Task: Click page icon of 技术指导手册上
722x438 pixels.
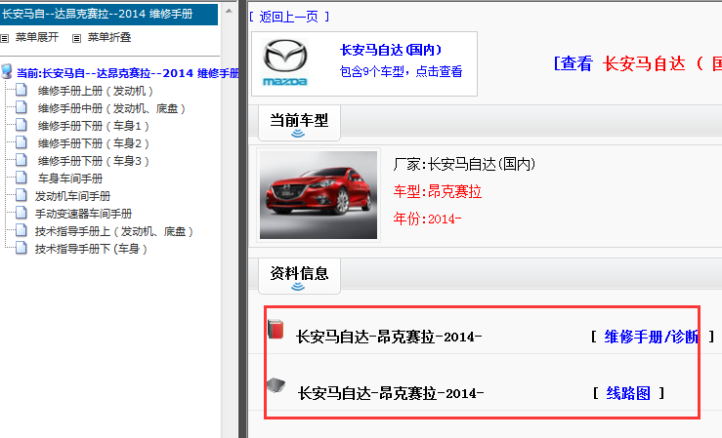Action: 21,230
